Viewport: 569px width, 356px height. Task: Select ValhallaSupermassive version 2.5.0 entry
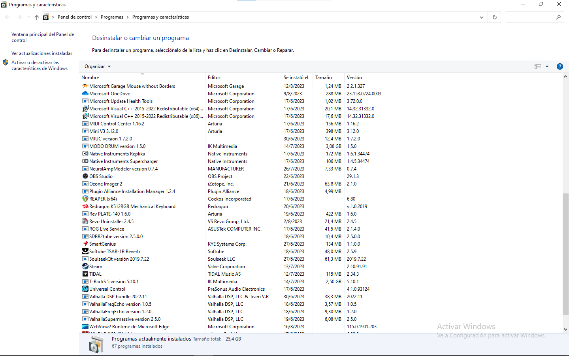pyautogui.click(x=238, y=319)
